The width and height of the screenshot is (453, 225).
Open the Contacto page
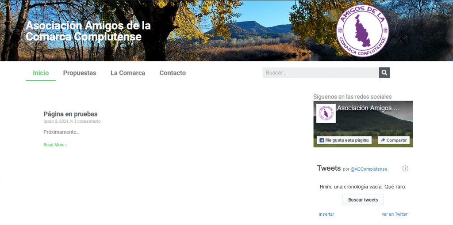[x=173, y=73]
